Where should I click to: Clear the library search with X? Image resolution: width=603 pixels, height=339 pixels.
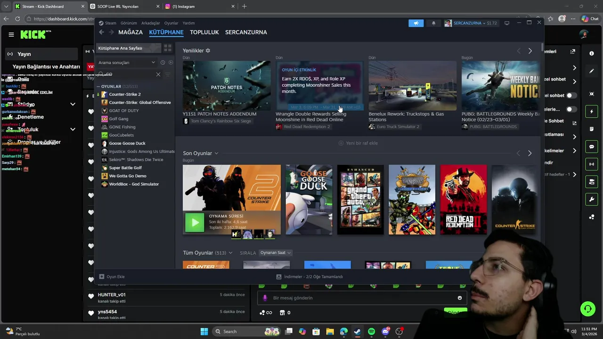pyautogui.click(x=158, y=74)
